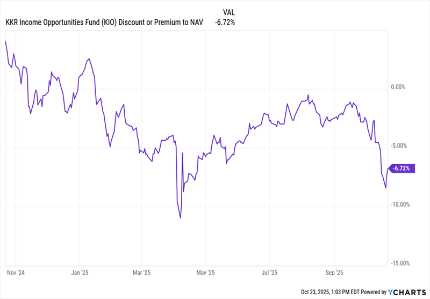Click the -6.72% value in the legend
The image size is (430, 299).
225,22
